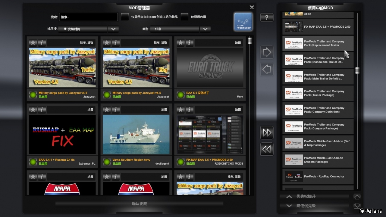Toggle status light for Varna-Southern Region ferry
The height and width of the screenshot is (217, 386).
tap(107, 162)
